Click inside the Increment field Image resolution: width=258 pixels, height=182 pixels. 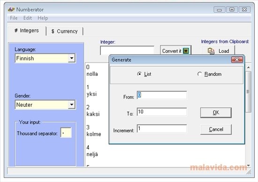click(162, 128)
